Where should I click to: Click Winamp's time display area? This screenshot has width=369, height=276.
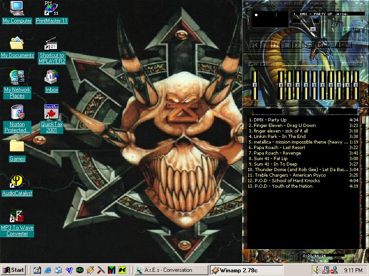click(x=270, y=18)
